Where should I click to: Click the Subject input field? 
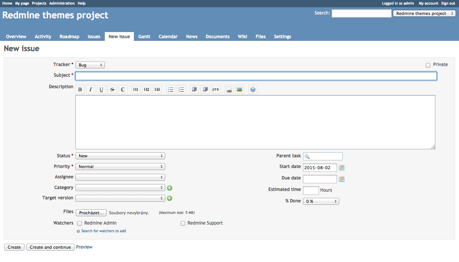(256, 76)
